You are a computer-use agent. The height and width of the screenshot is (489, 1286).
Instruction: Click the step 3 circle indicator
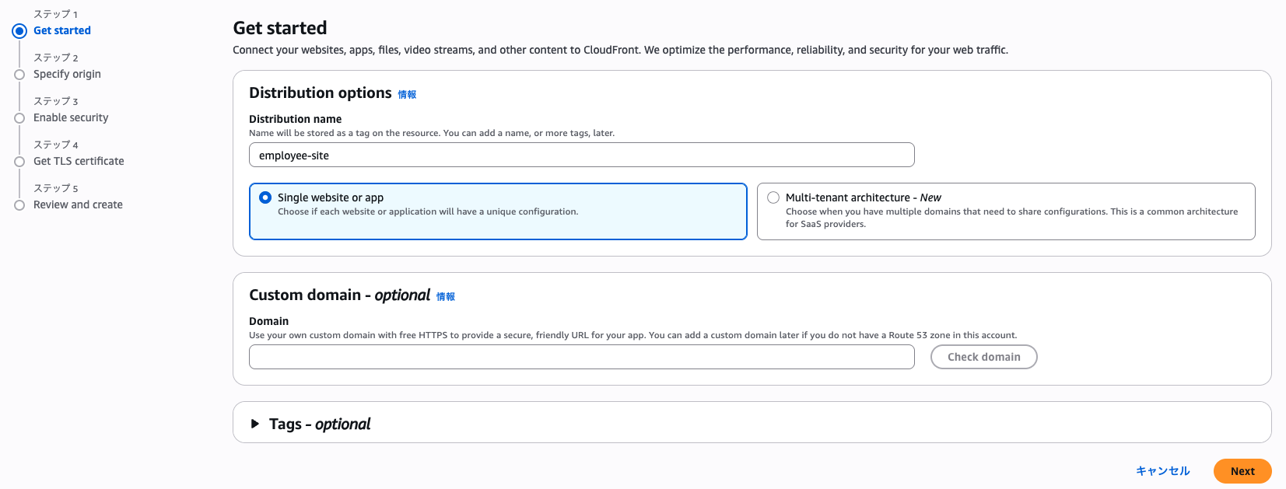pyautogui.click(x=19, y=118)
